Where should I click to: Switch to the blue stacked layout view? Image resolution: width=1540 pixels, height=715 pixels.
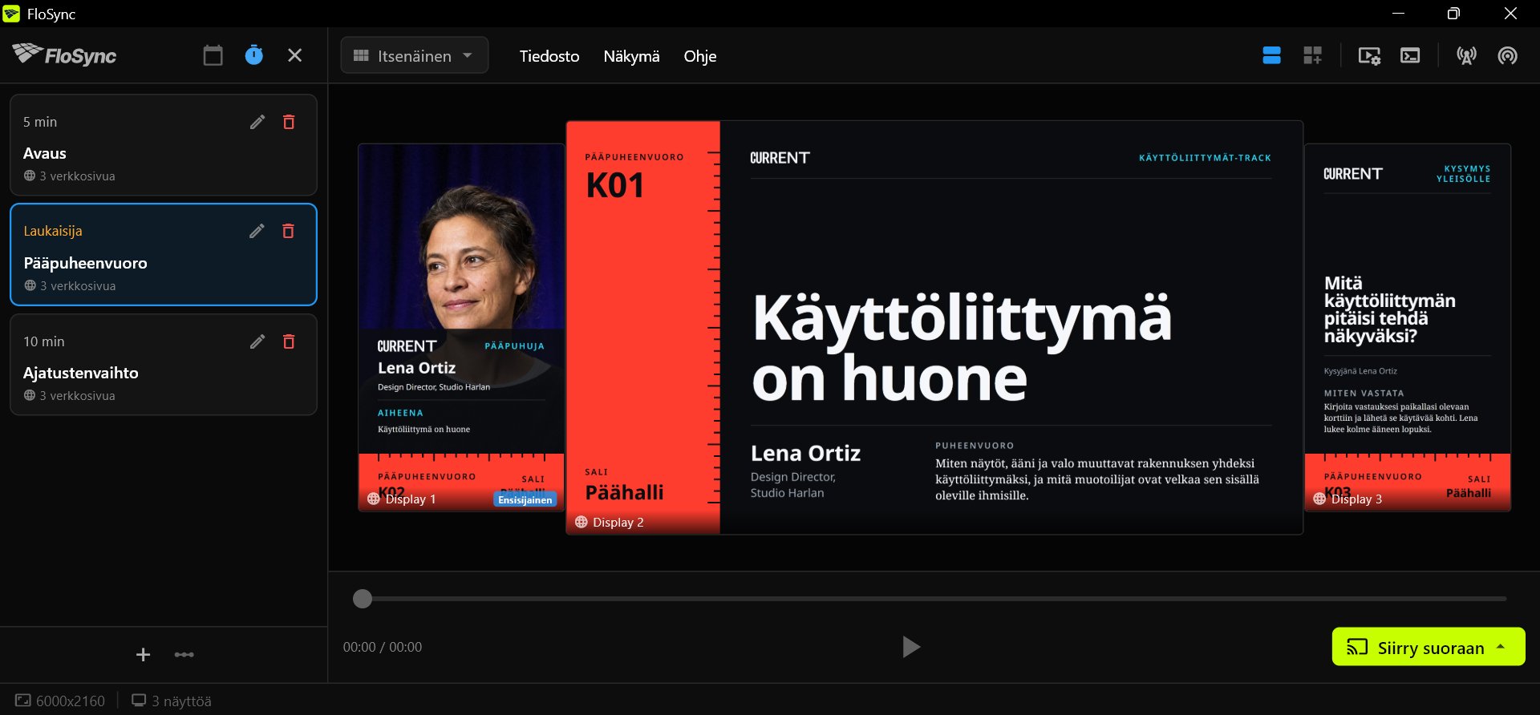click(1271, 55)
